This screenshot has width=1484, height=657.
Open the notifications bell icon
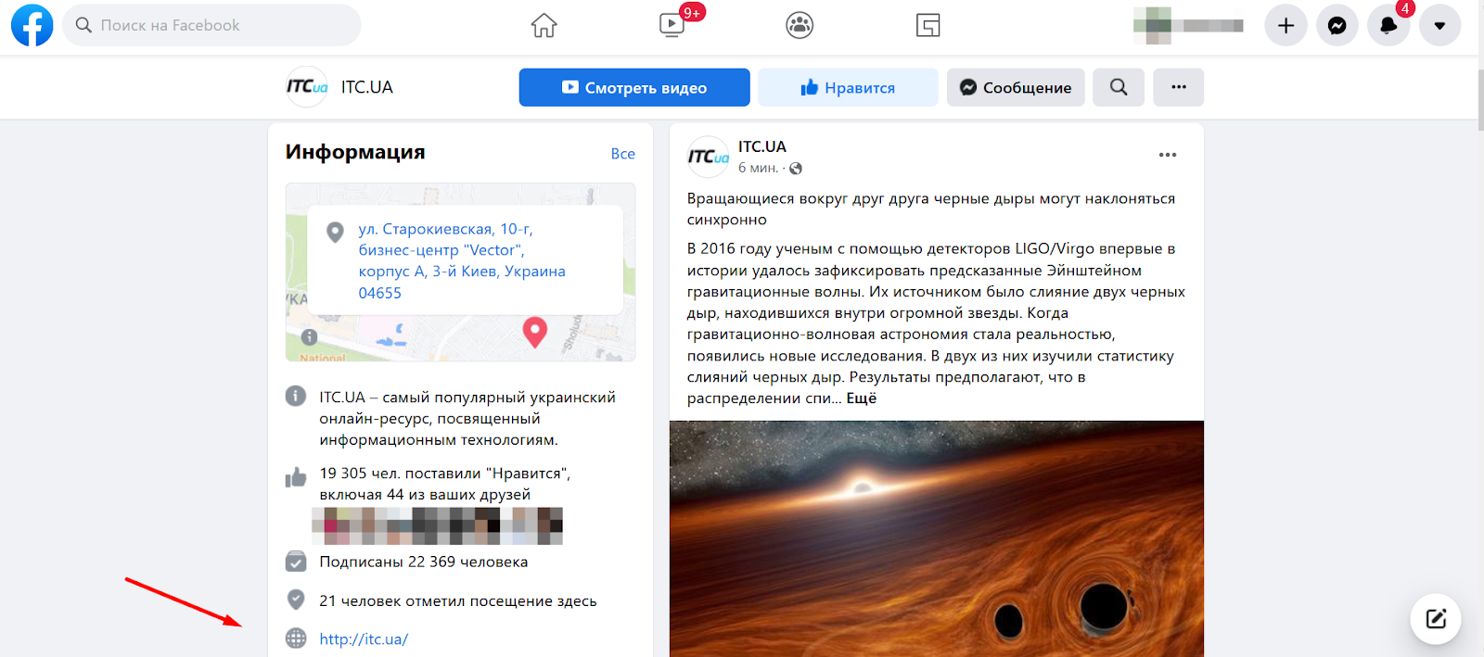(x=1388, y=26)
